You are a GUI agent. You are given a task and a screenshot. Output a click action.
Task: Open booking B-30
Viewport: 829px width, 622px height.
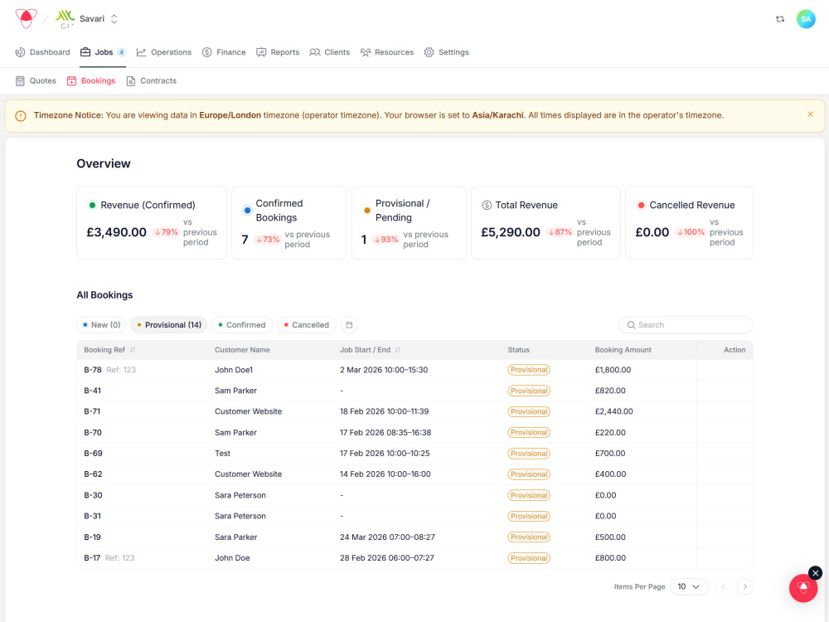coord(93,495)
